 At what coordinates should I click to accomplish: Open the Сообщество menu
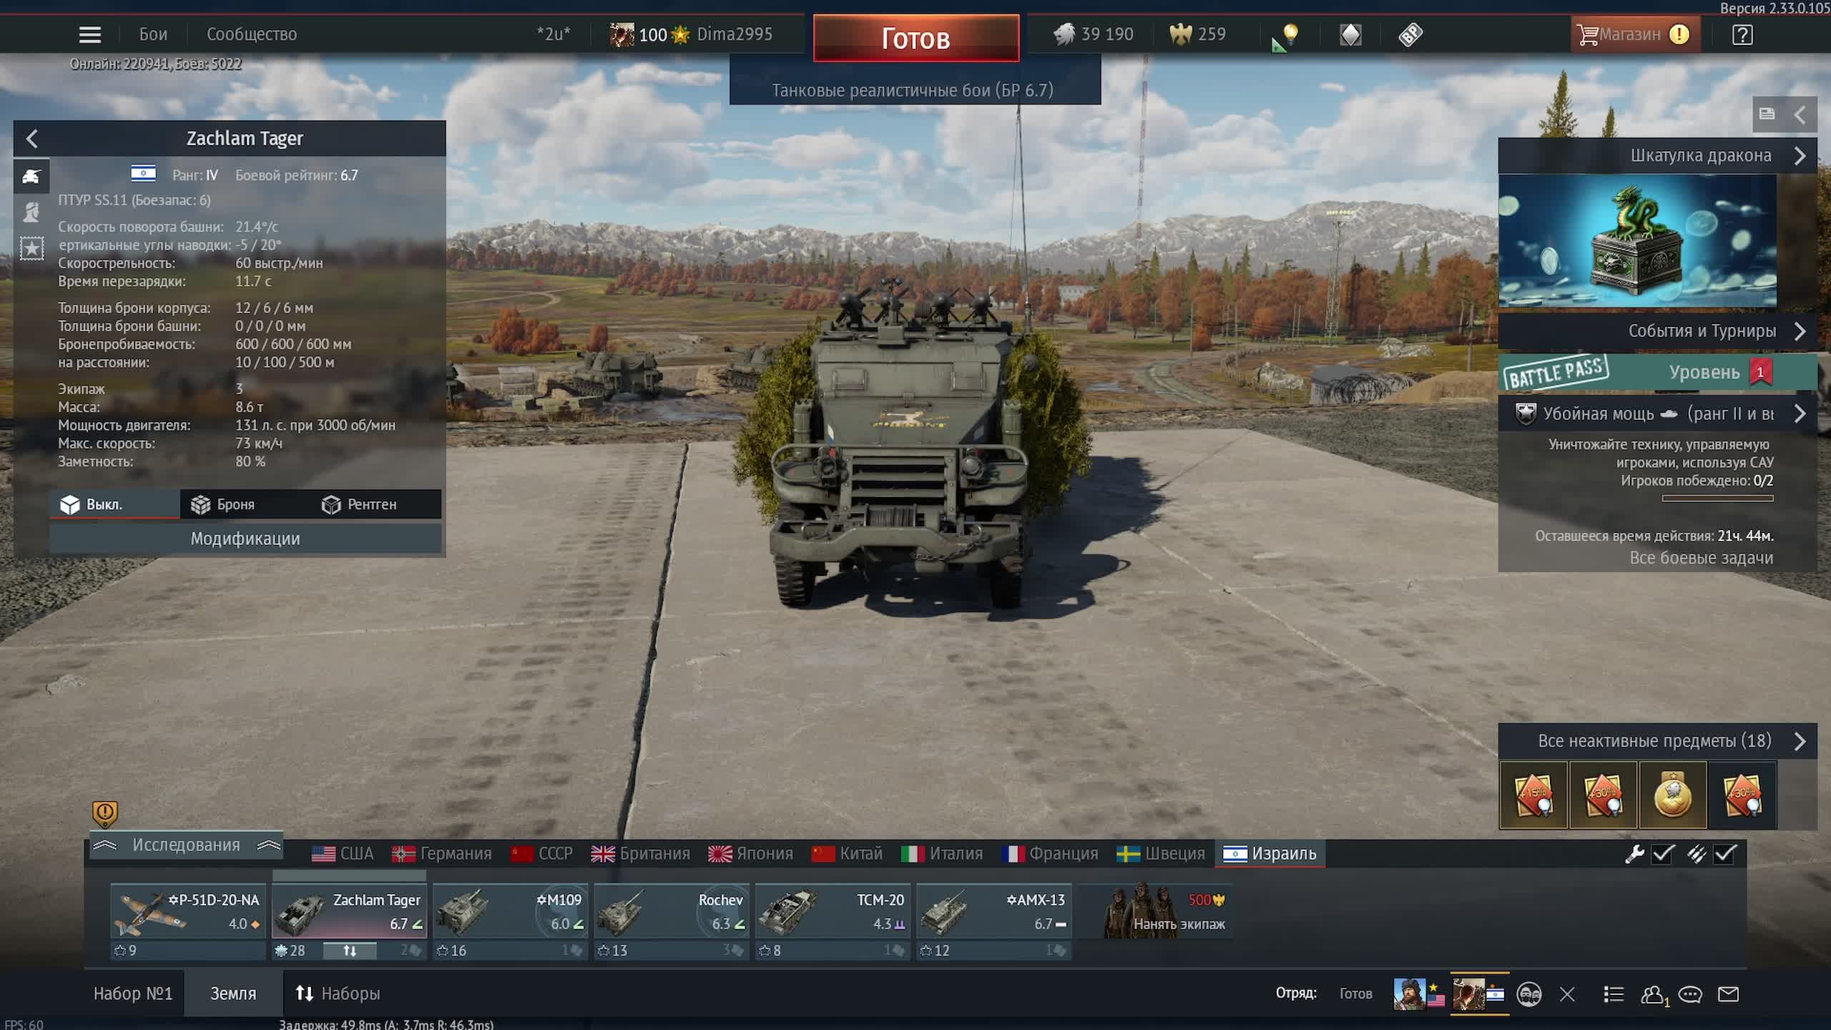coord(251,34)
